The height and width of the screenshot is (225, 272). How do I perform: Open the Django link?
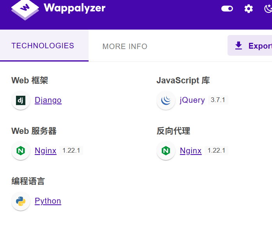(x=48, y=100)
